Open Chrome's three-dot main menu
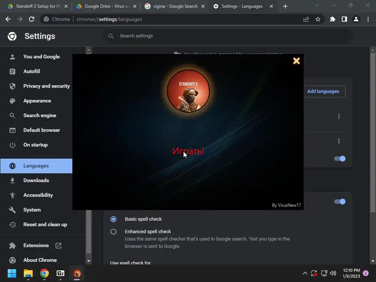376x282 pixels. click(368, 19)
